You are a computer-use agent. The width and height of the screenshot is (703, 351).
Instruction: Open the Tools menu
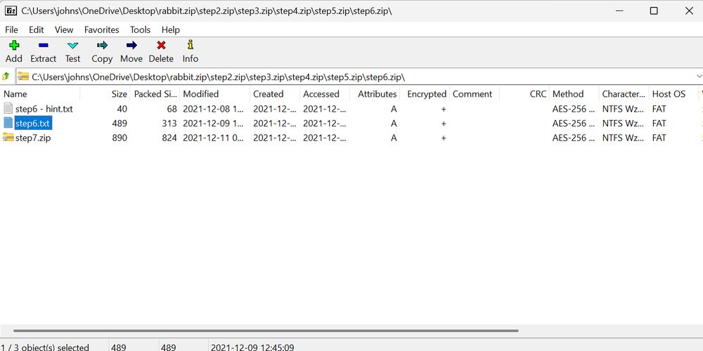pos(141,30)
